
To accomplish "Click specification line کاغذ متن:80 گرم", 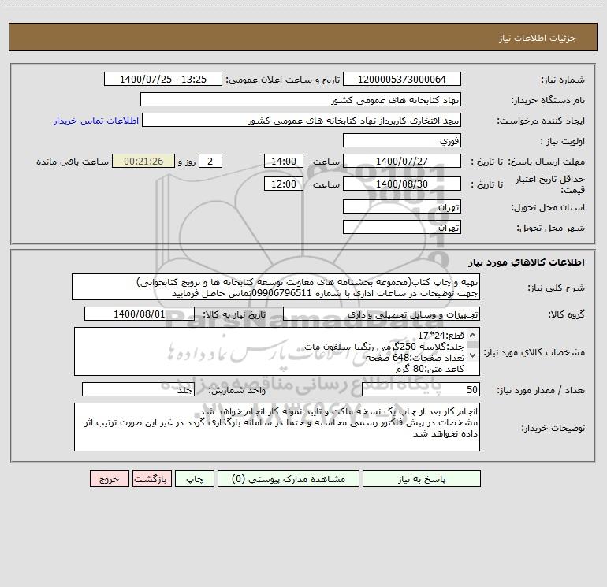I will pyautogui.click(x=430, y=369).
